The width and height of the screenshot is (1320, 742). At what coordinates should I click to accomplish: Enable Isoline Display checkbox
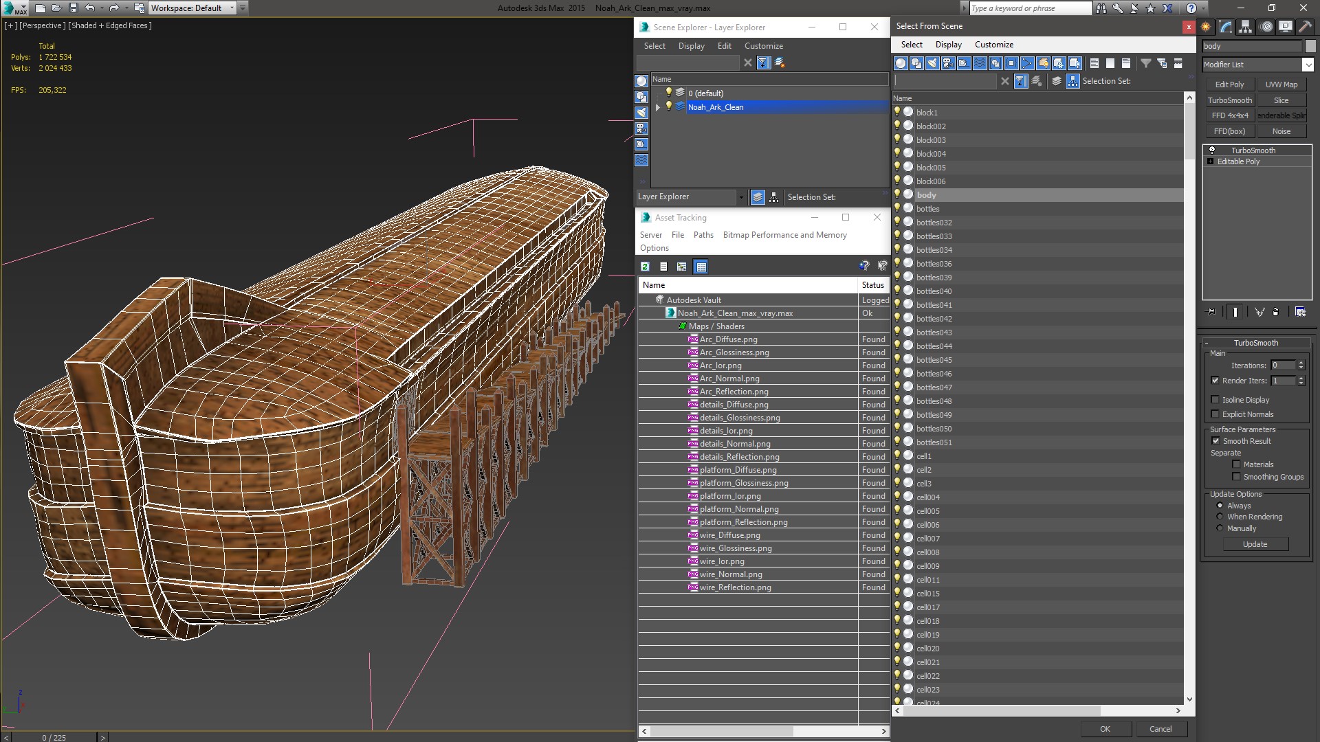(1215, 400)
